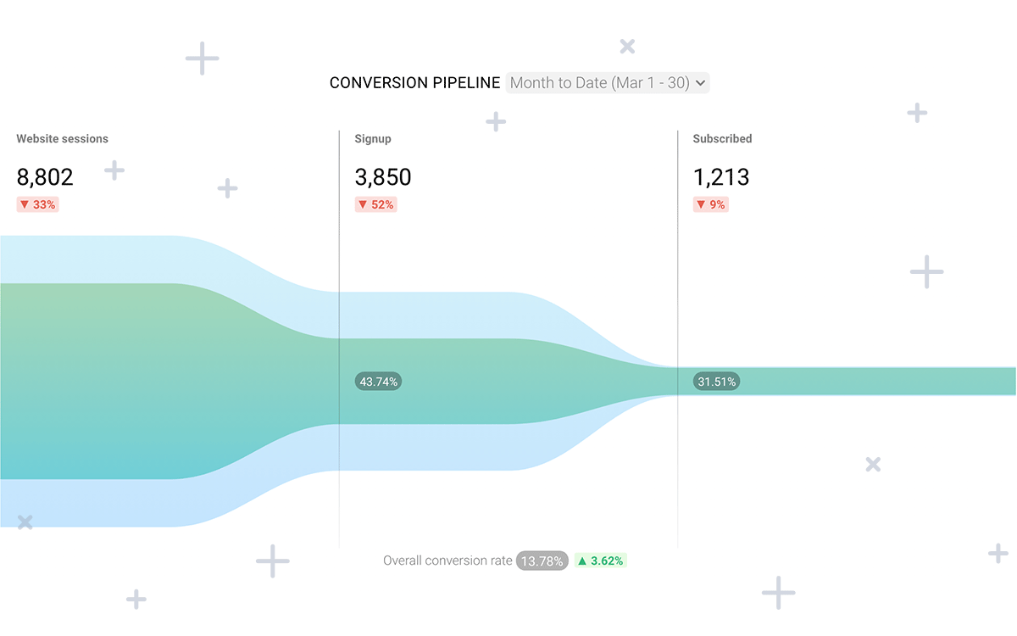Click the plus icon near the top left corner
The image size is (1017, 636).
pyautogui.click(x=202, y=58)
